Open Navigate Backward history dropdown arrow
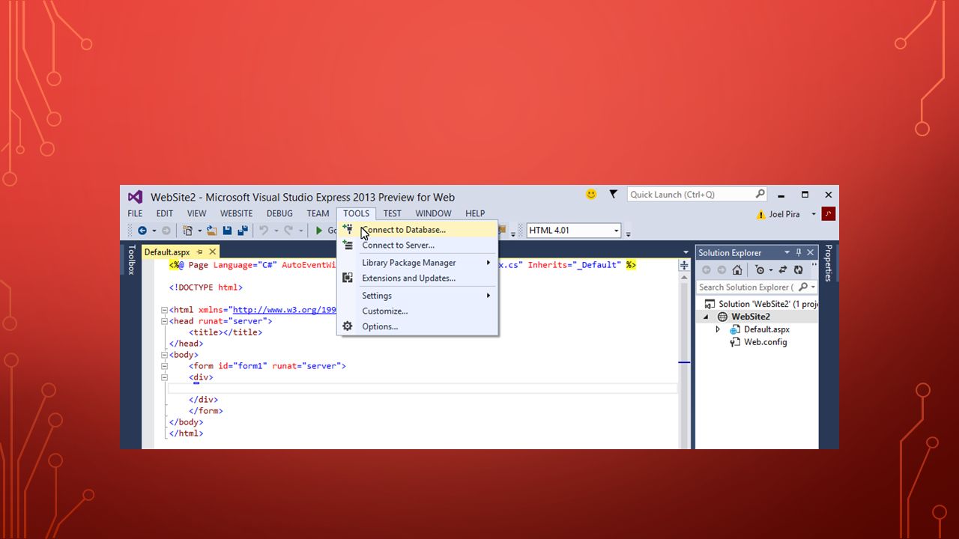This screenshot has width=959, height=539. 154,231
